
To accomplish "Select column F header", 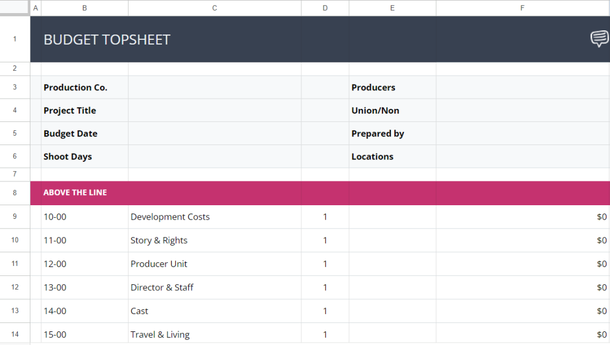I will point(522,8).
